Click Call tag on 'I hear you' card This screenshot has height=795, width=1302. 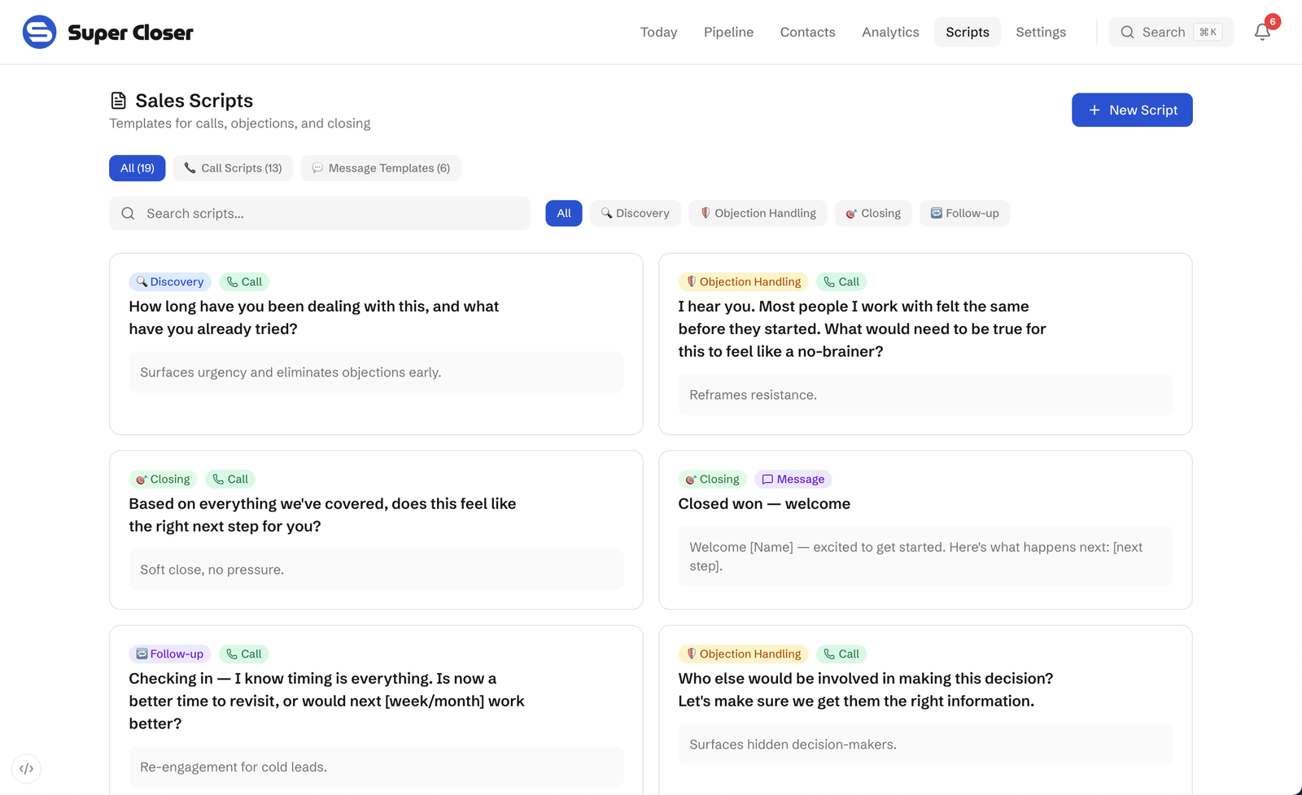pos(841,281)
